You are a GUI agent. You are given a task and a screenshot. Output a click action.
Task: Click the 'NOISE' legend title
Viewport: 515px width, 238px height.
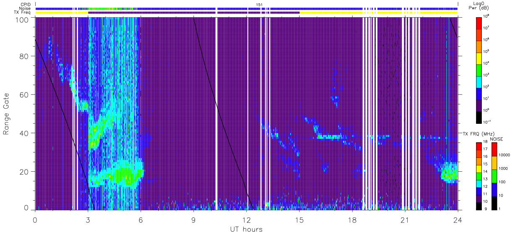(497, 139)
